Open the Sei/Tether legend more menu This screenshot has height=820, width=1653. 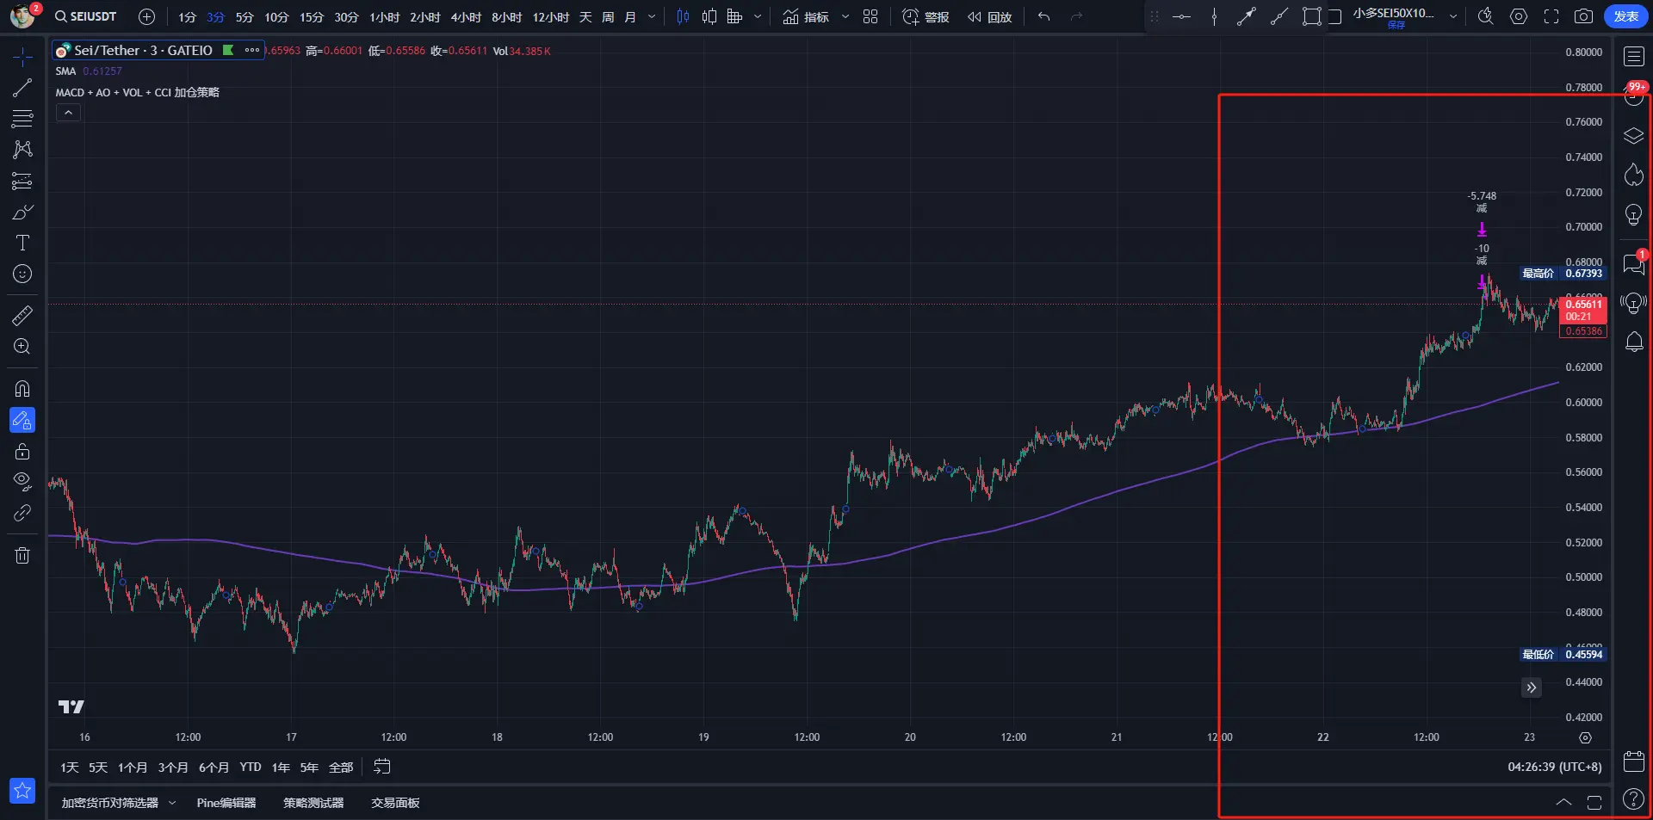252,50
